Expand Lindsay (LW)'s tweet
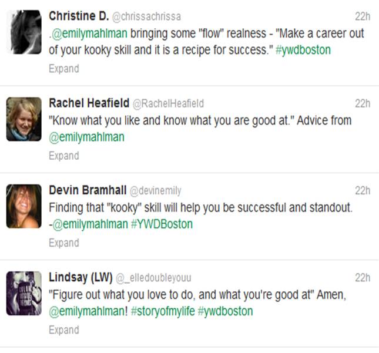 (x=64, y=330)
